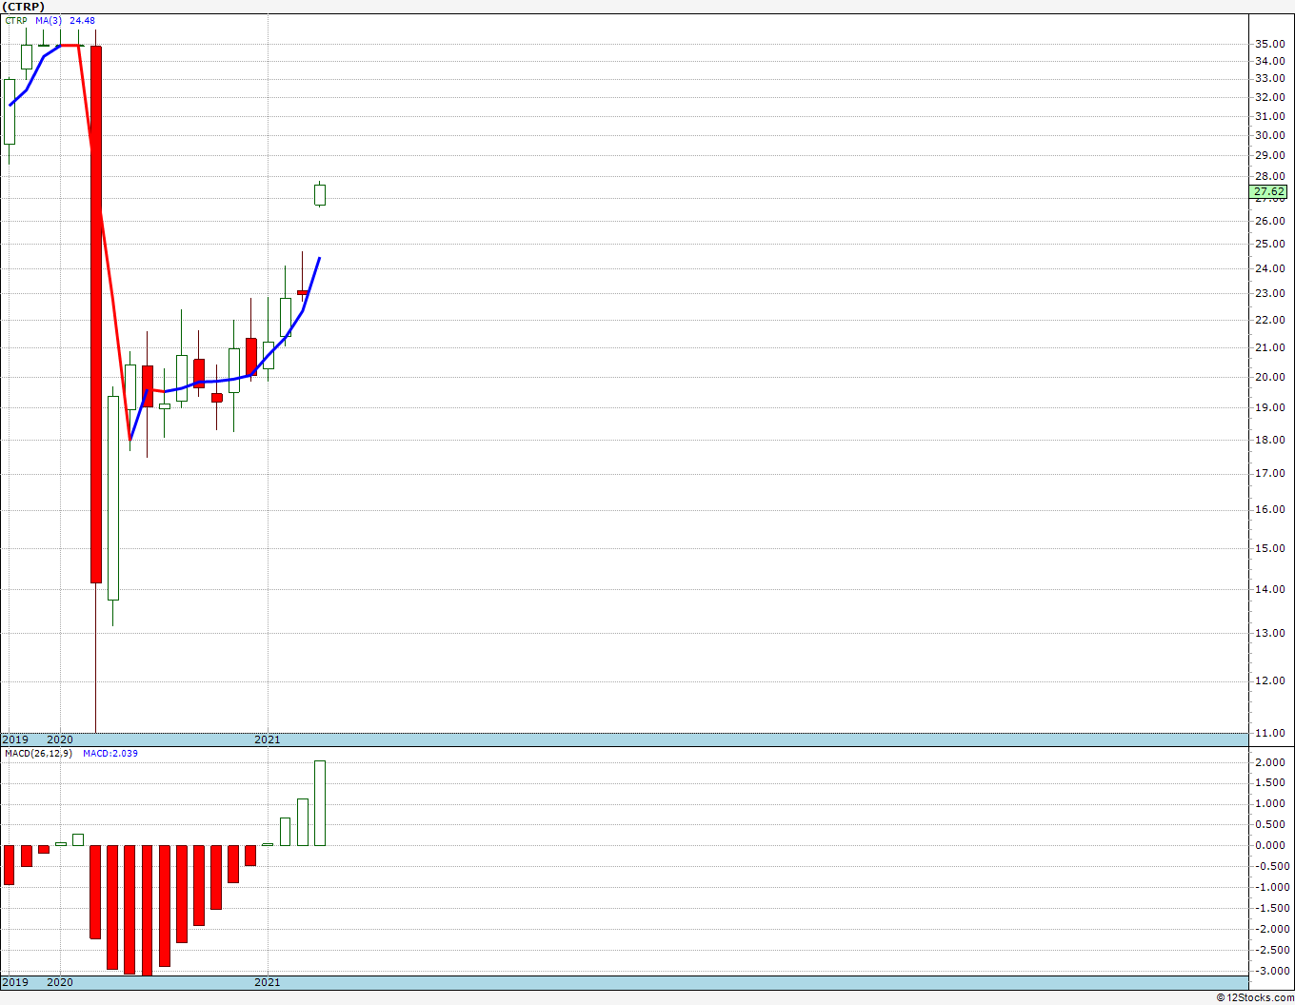Select the 24.48 moving average value
Image resolution: width=1295 pixels, height=1005 pixels.
(x=82, y=20)
